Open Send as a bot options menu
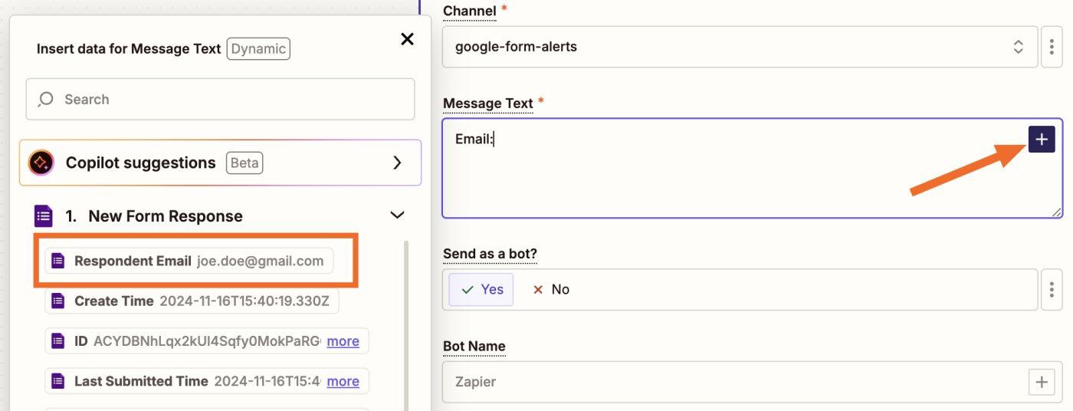The height and width of the screenshot is (411, 1073). [1052, 289]
